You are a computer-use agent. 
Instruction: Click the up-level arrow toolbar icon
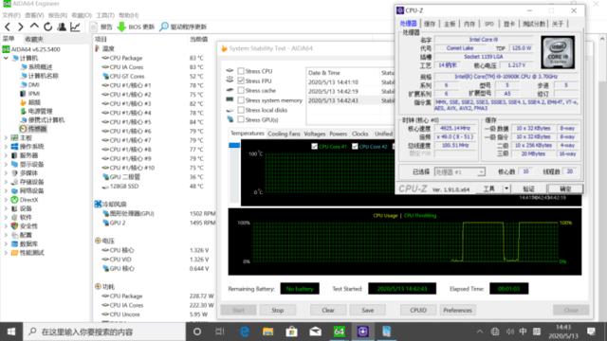point(34,27)
